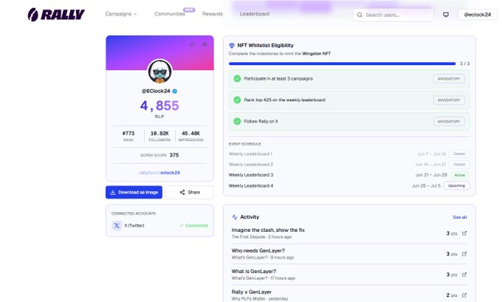This screenshot has height=302, width=502.
Task: Open external link for Rally x GenLayer
Action: [464, 295]
